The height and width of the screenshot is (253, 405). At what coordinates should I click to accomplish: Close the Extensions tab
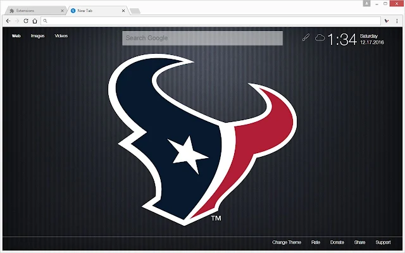pyautogui.click(x=62, y=11)
